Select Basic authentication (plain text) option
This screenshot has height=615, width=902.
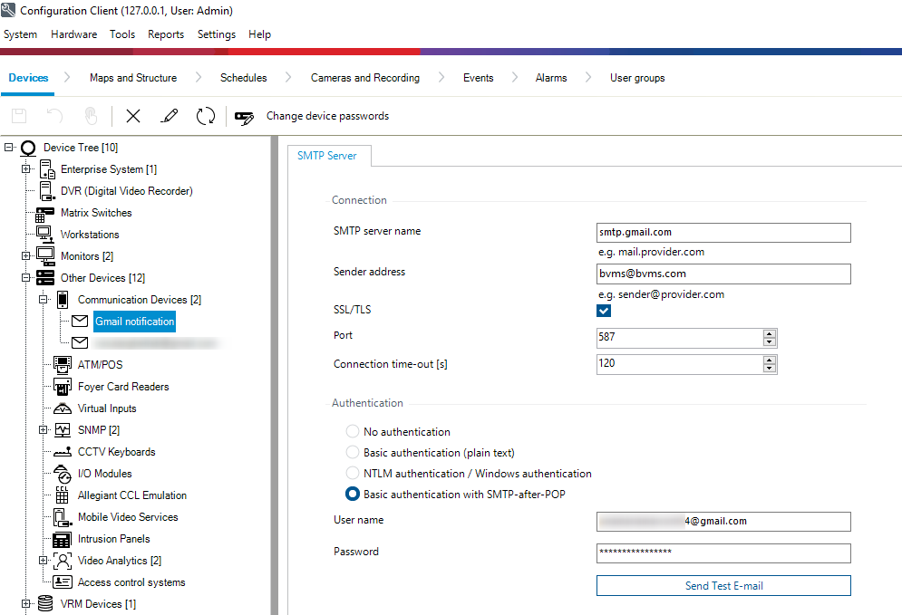(x=353, y=453)
